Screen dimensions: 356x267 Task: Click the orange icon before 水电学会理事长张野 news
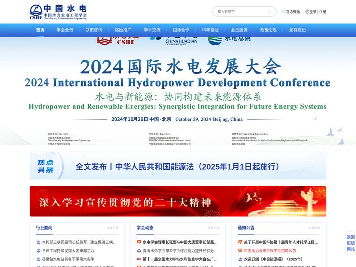pos(139,242)
